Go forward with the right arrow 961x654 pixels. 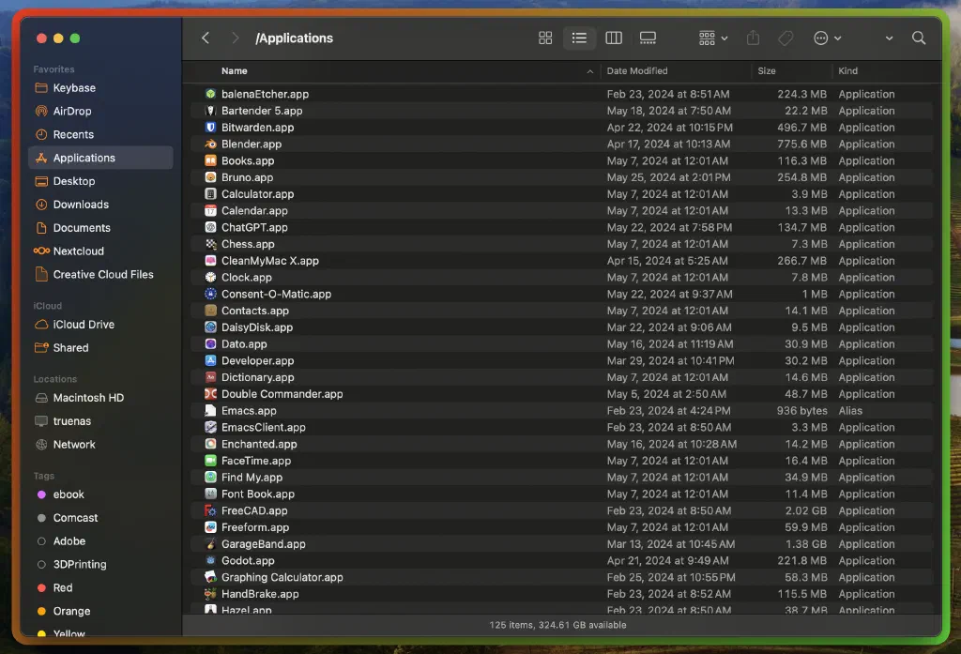click(235, 38)
